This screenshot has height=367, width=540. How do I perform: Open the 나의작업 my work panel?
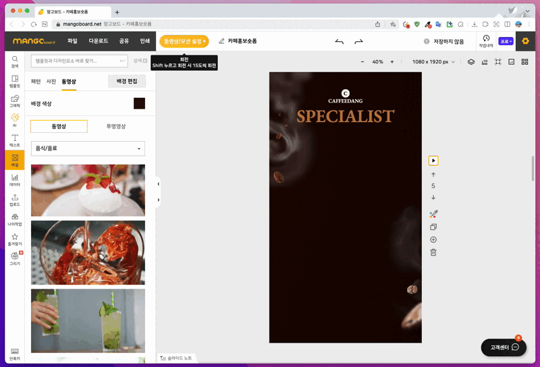15,220
